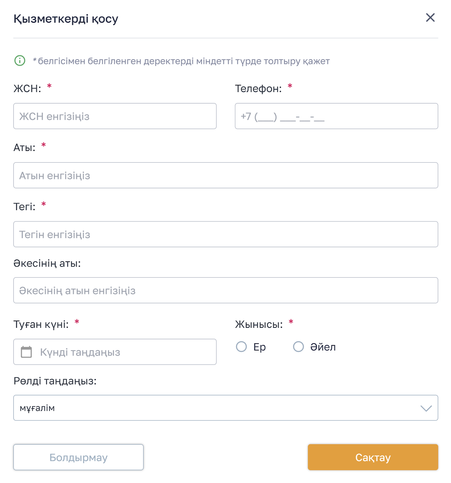Focus the Әкесінің атын енгізіңіз field

pyautogui.click(x=225, y=290)
